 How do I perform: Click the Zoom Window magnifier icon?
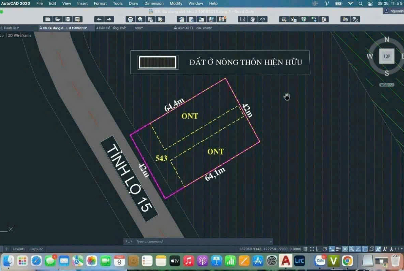coord(243,19)
